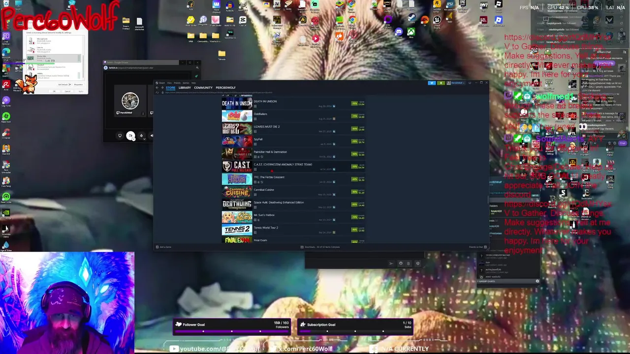Open the LIZARDS MUST DIE 2 title

[266, 127]
